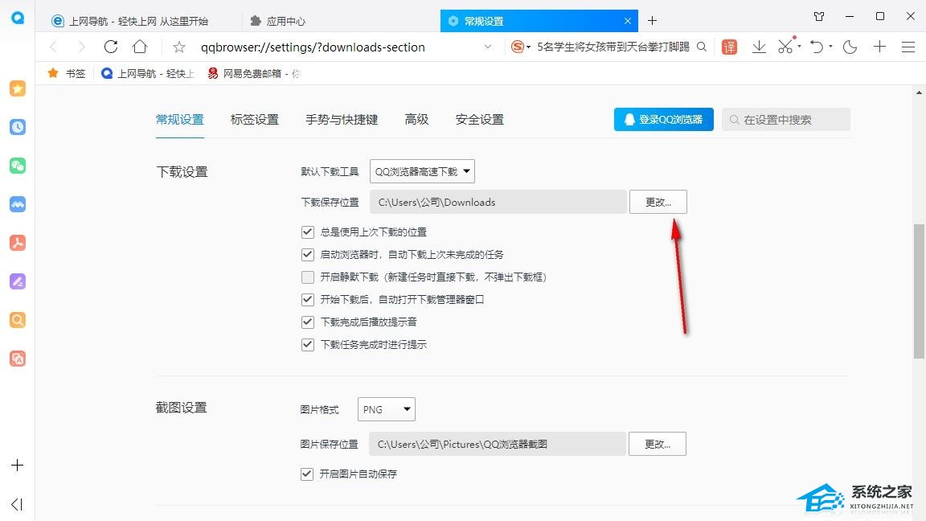Go forward to next page

click(81, 47)
